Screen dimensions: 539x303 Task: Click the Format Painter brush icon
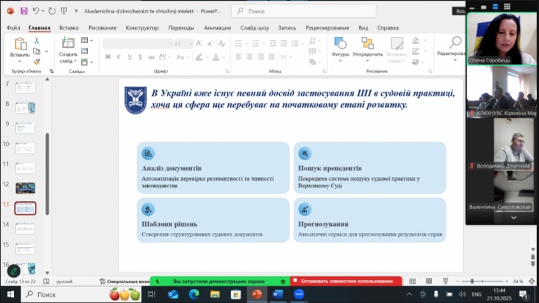pyautogui.click(x=36, y=62)
